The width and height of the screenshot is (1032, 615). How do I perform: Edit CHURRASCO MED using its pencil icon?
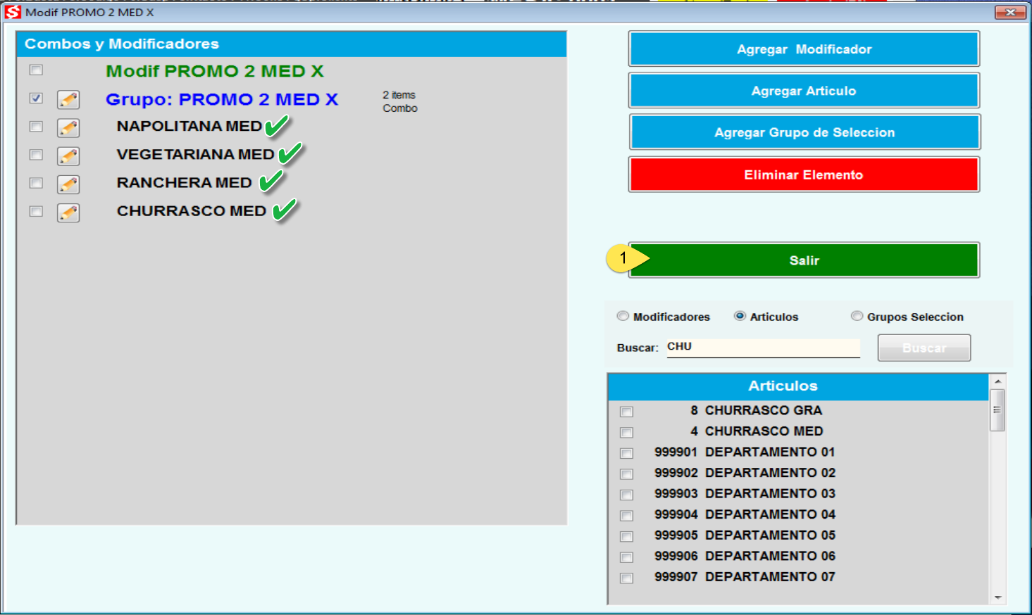68,213
